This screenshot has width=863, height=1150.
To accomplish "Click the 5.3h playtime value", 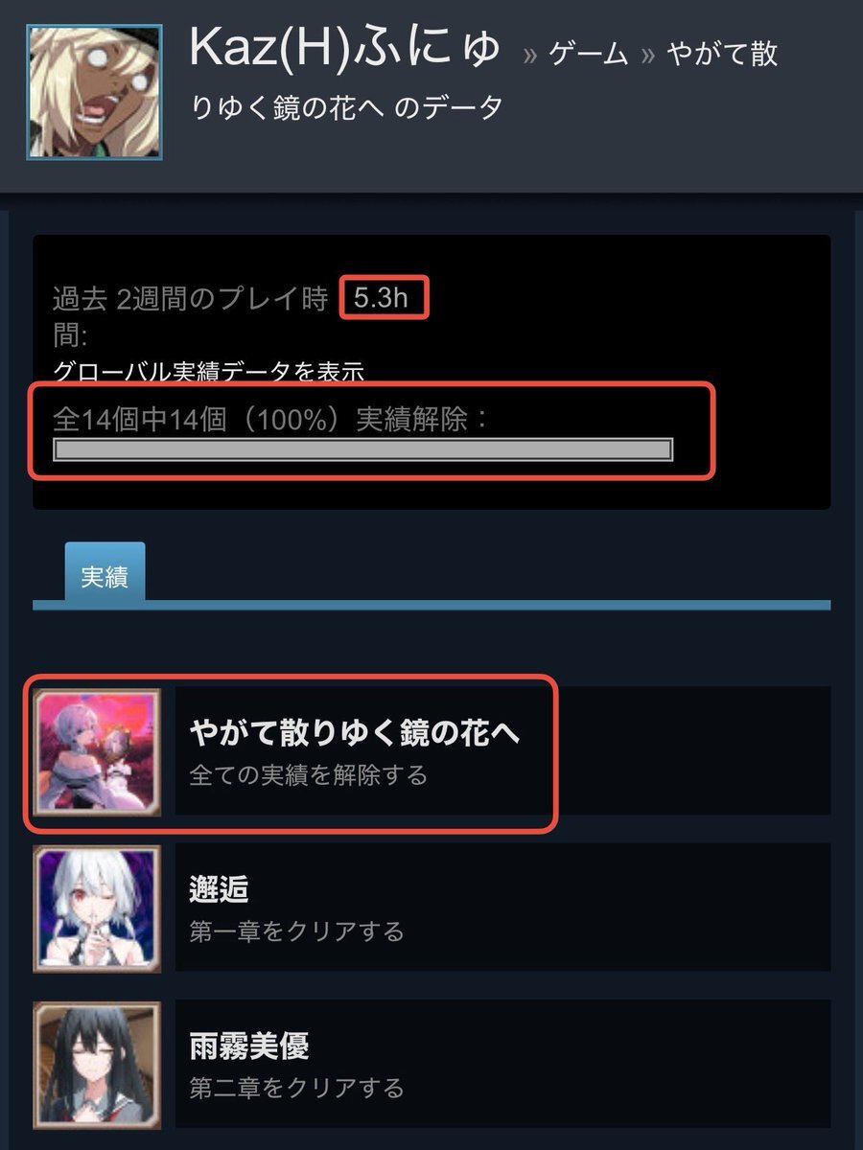I will [x=382, y=298].
